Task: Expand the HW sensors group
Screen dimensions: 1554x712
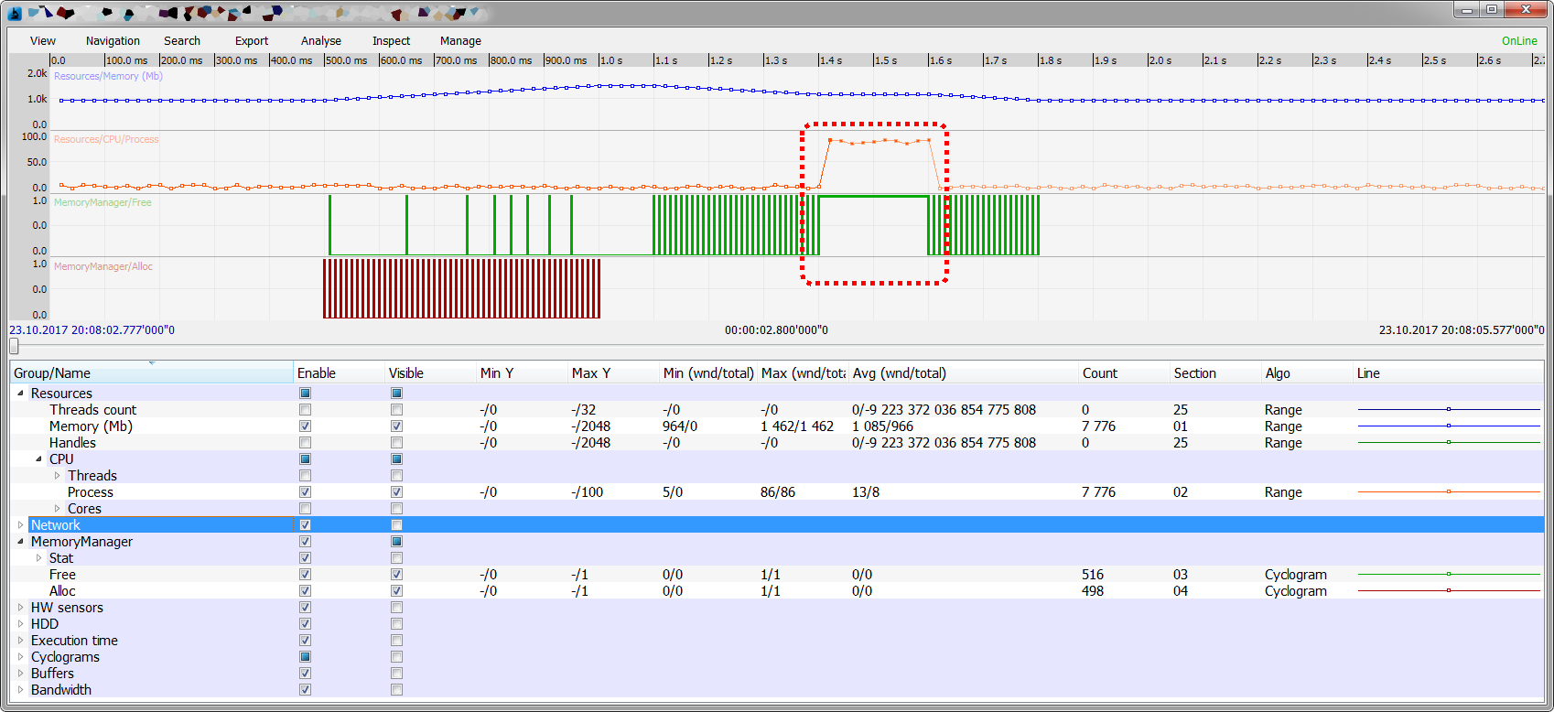Action: click(20, 608)
